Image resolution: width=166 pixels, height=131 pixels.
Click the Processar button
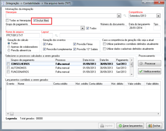tap(149, 63)
